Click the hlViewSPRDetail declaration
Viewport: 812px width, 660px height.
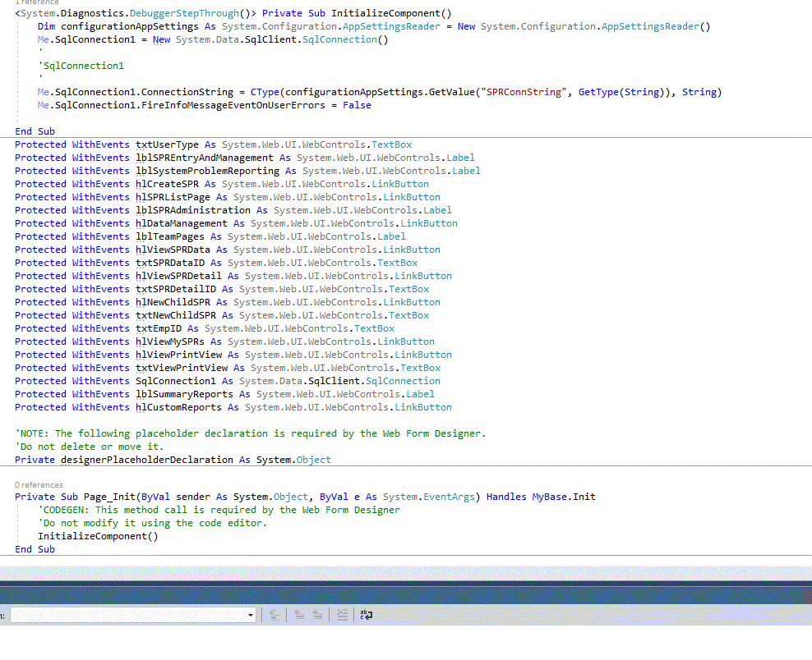[x=178, y=276]
